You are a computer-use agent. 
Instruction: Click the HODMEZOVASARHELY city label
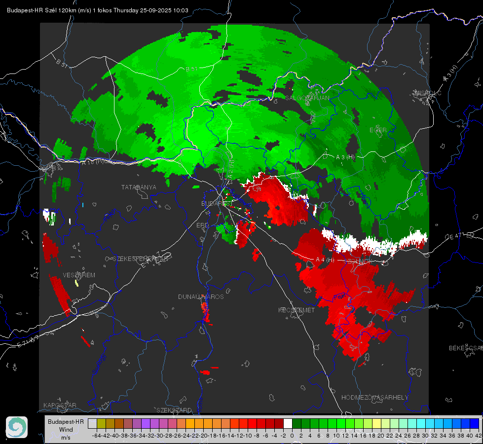[374, 398]
